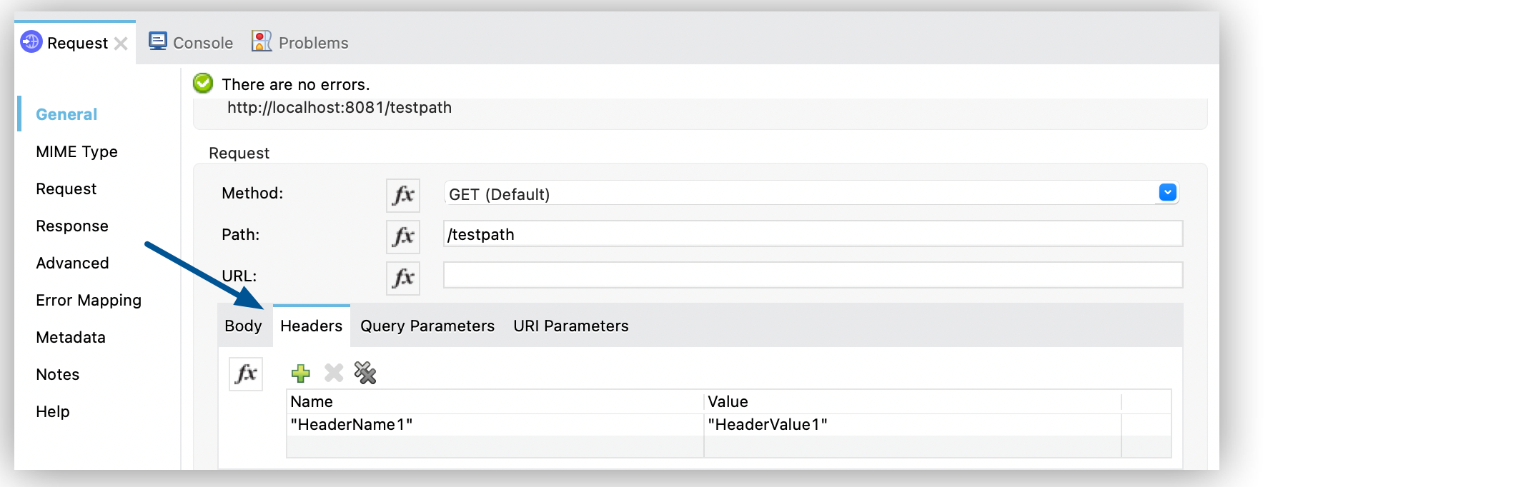Viewport: 1531px width, 487px height.
Task: Click the green no-errors status icon
Action: (x=204, y=84)
